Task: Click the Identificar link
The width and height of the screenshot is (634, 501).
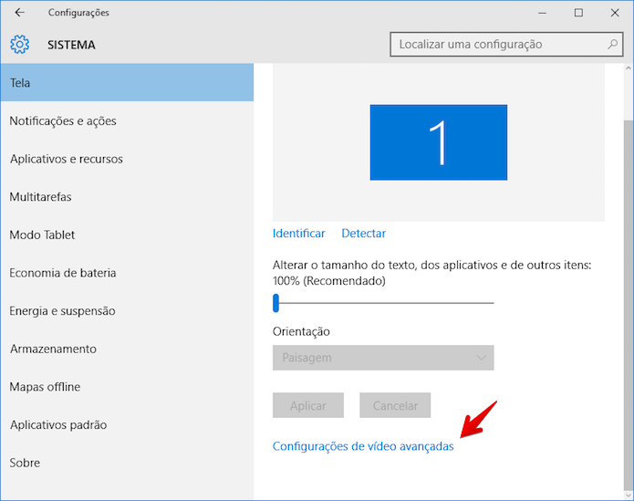Action: 299,234
